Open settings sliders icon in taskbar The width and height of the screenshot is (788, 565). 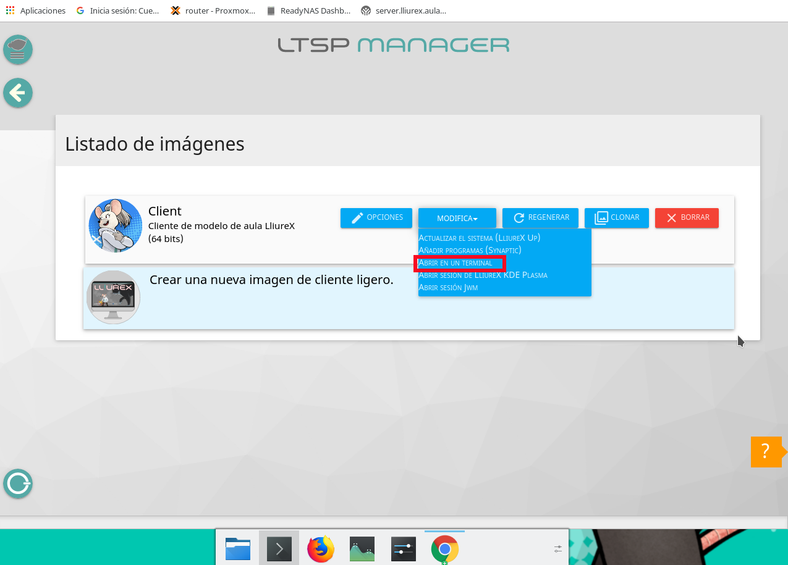coord(403,548)
